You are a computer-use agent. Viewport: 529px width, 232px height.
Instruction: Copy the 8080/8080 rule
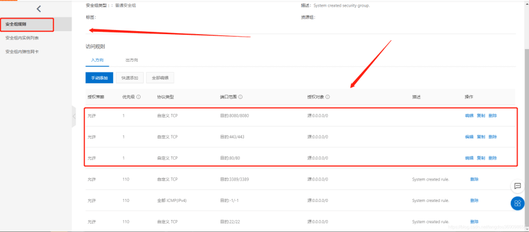pos(481,116)
